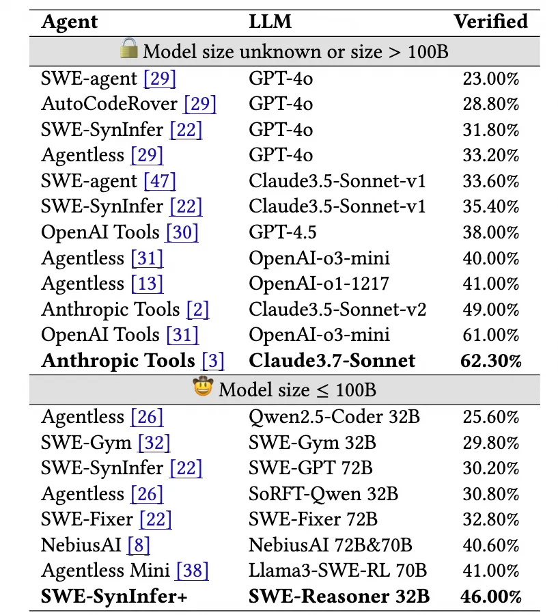Open citation [31] in the 61.00% OpenAI Tools row

point(182,335)
